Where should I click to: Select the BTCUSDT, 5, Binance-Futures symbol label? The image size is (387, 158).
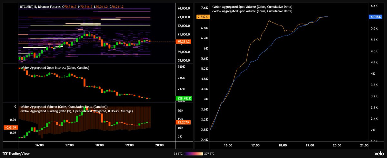40,6
